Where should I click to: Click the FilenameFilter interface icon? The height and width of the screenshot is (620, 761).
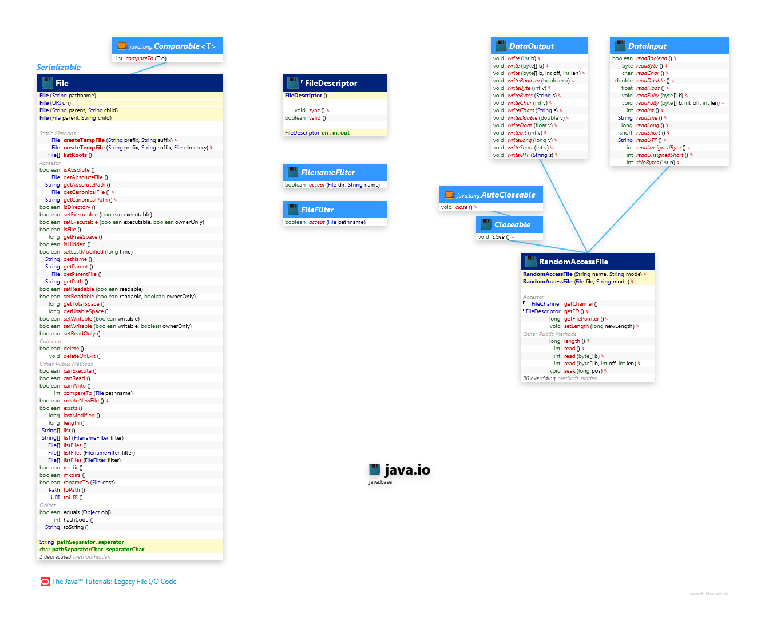(292, 172)
